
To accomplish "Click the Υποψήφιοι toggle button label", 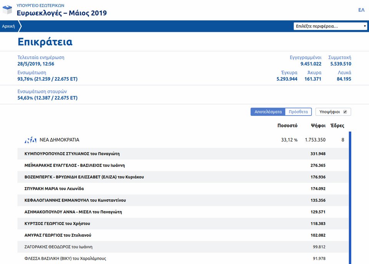I will 329,112.
